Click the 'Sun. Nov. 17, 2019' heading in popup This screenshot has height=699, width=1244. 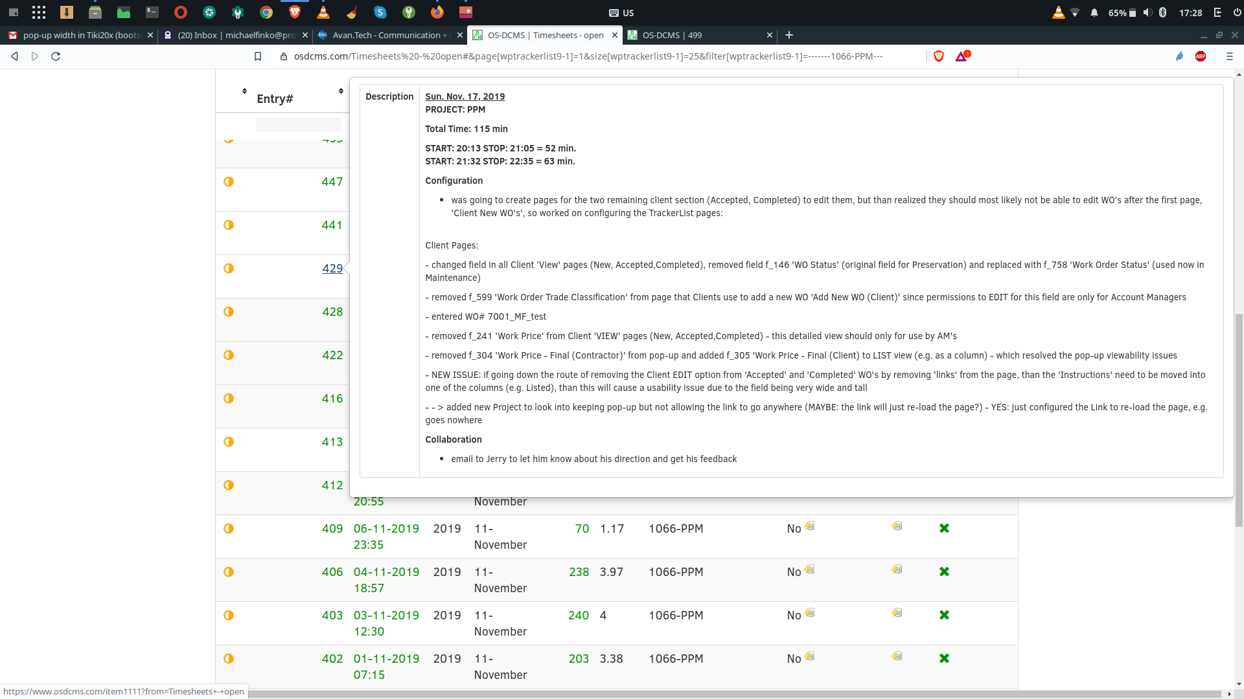465,96
